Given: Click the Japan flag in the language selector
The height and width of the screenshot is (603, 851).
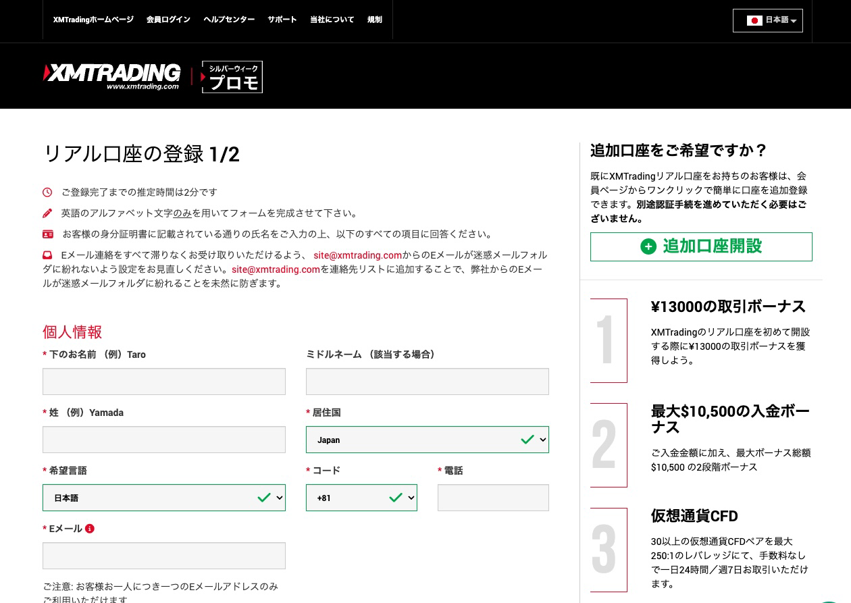Looking at the screenshot, I should point(755,20).
